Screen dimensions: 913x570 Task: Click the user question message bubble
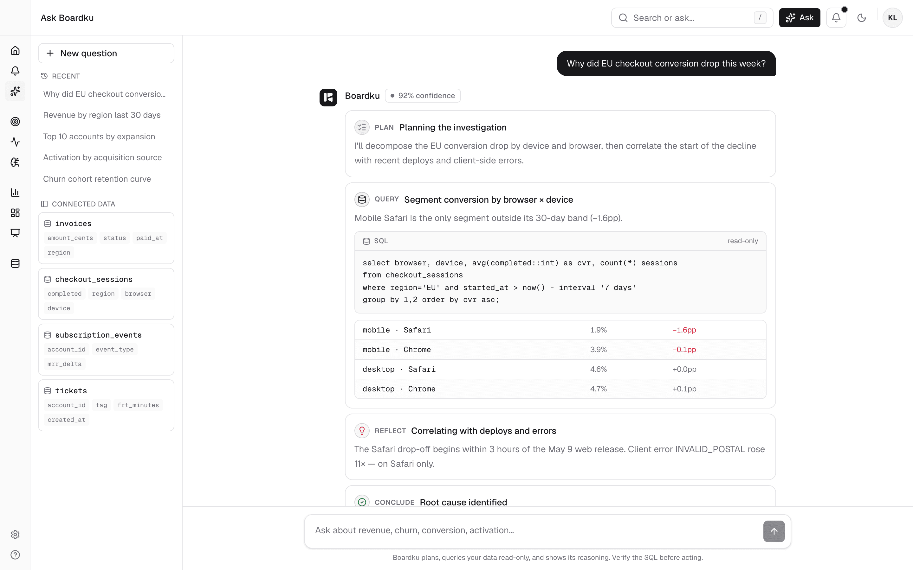pyautogui.click(x=666, y=63)
